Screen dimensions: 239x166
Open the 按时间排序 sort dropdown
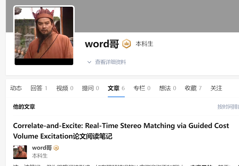(228, 106)
